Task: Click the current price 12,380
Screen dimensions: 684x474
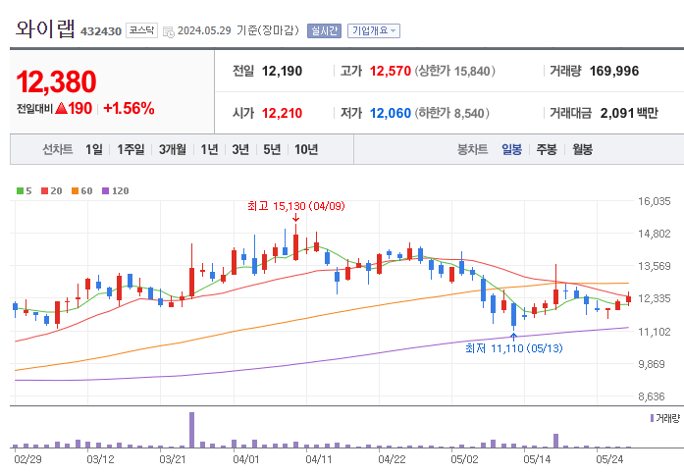Action: point(56,81)
